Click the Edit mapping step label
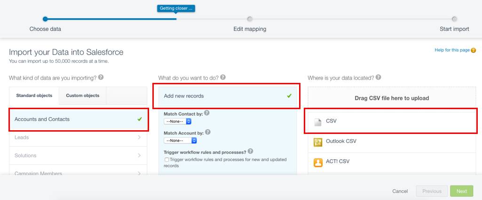The height and width of the screenshot is (200, 482). 250,29
